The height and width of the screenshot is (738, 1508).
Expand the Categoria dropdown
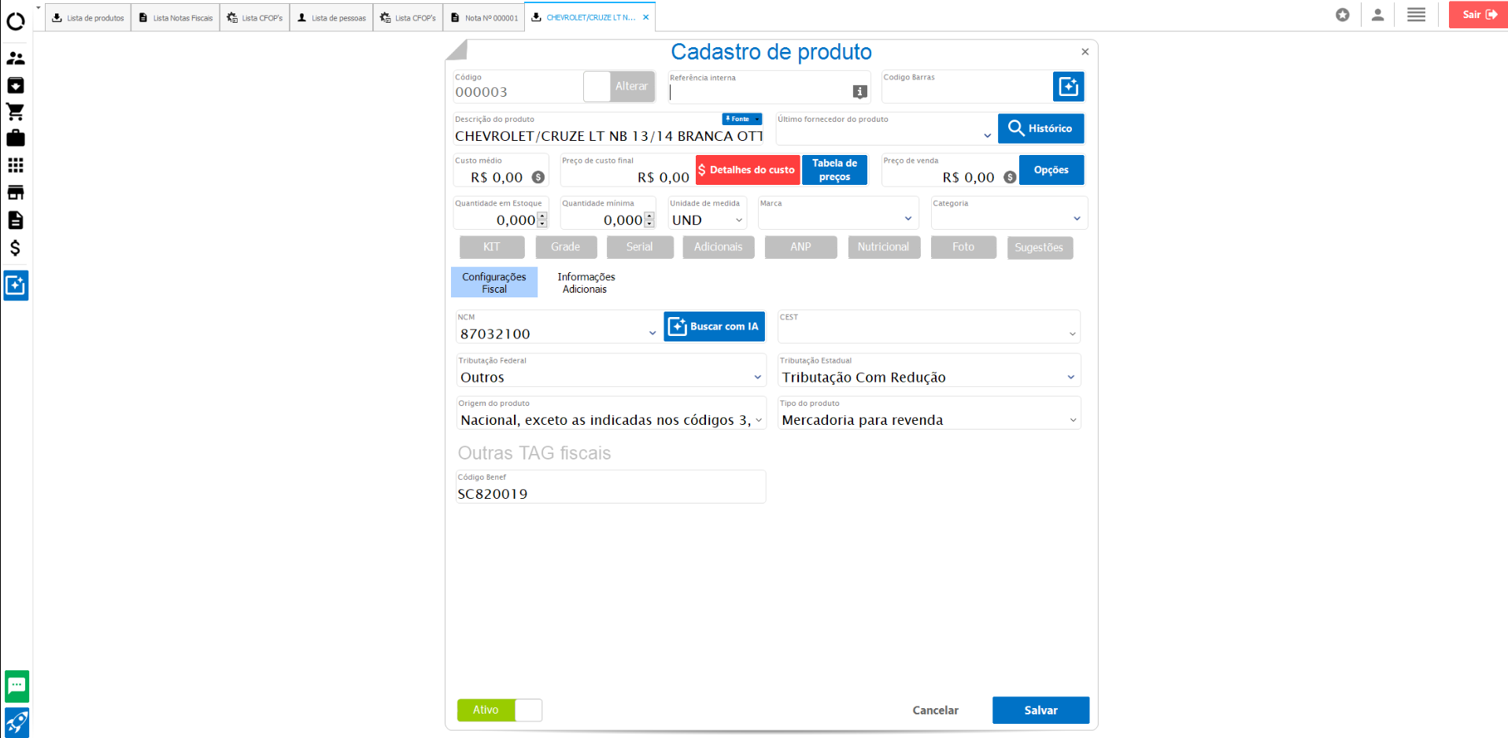[x=1077, y=219]
